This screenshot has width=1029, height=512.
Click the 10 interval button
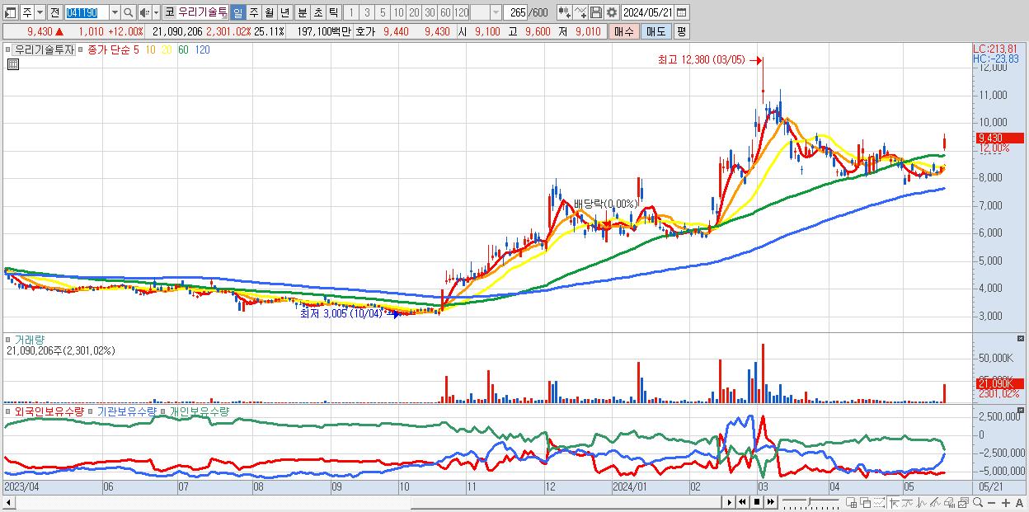(x=398, y=12)
